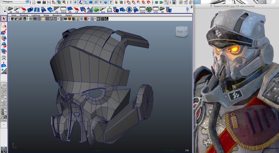Open the panel layout dropdown arrow
The image size is (279, 153).
coord(4,125)
